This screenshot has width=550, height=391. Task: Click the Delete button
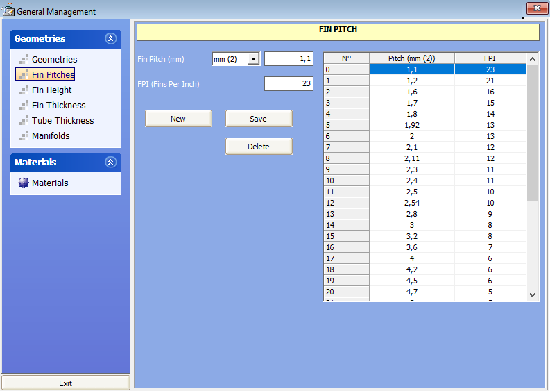click(x=258, y=147)
